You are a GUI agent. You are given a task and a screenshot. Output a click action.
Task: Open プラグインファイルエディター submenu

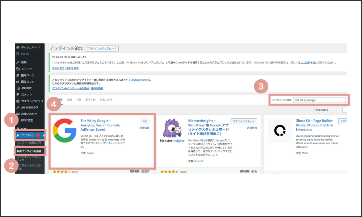coord(29,158)
